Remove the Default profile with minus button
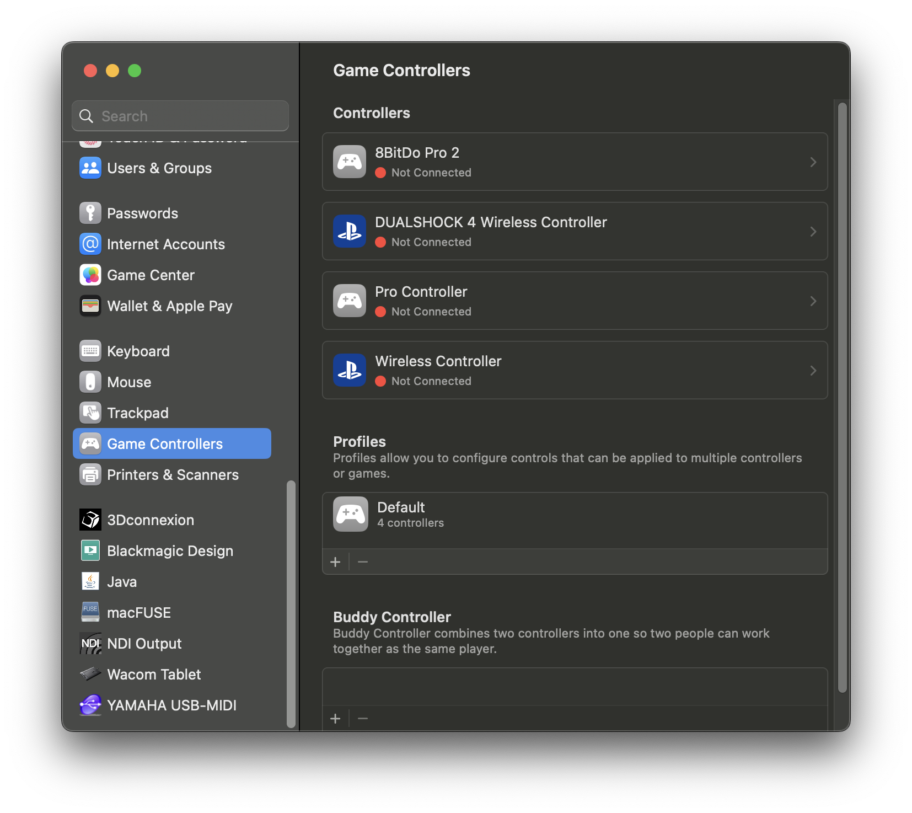The height and width of the screenshot is (813, 912). 363,561
